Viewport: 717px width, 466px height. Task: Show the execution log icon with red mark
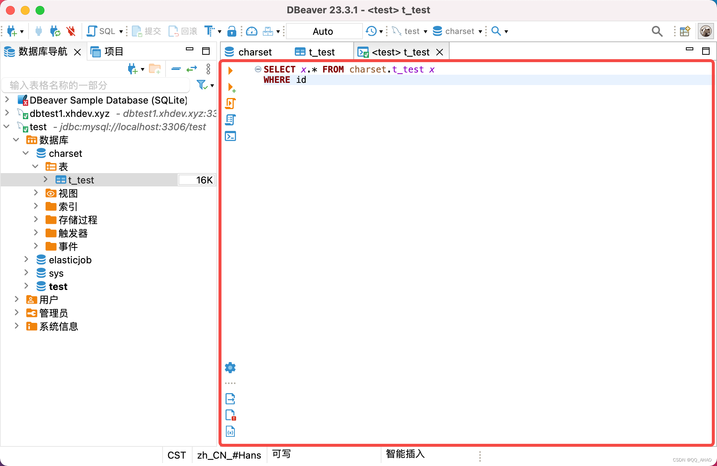(230, 415)
